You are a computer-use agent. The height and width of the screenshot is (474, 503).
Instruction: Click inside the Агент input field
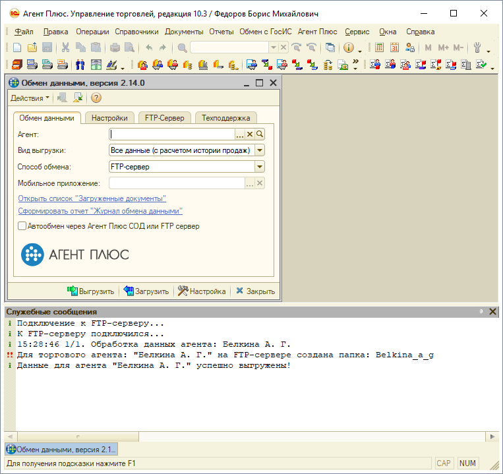pyautogui.click(x=172, y=134)
